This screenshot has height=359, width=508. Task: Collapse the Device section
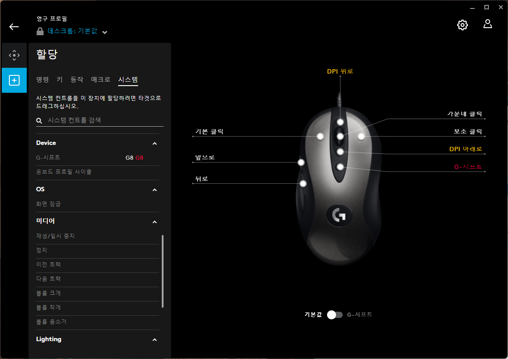155,143
